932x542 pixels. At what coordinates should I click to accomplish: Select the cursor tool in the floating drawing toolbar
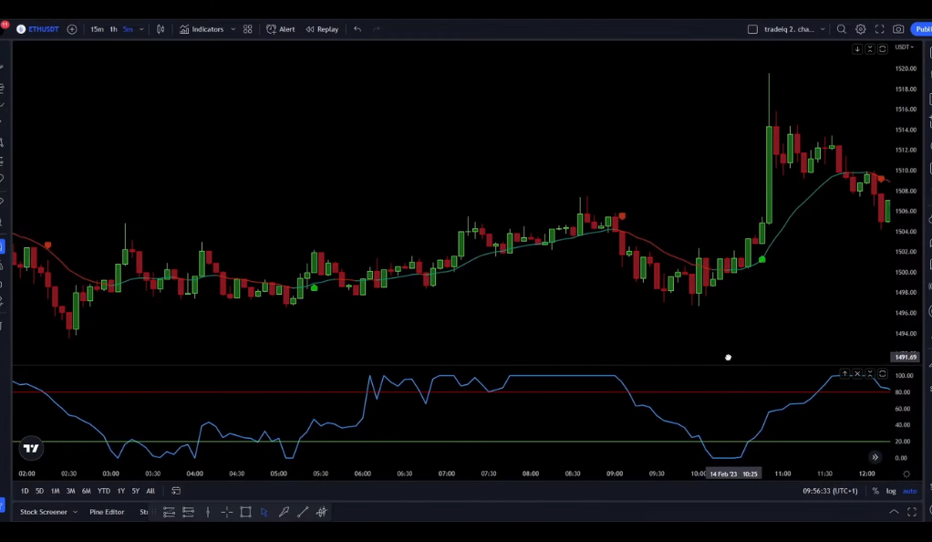coord(264,512)
